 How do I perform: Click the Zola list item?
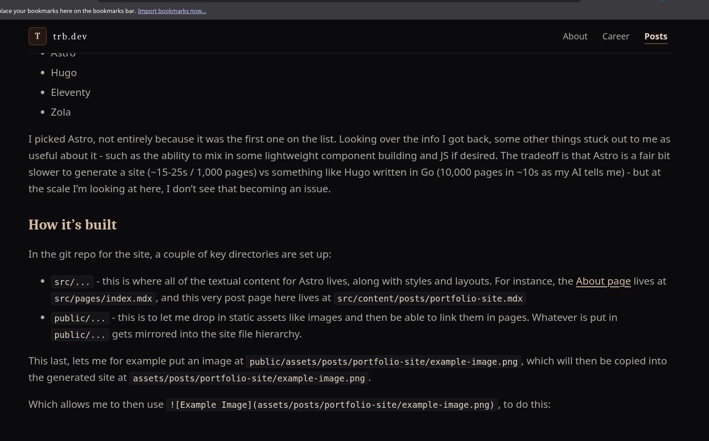pos(61,112)
